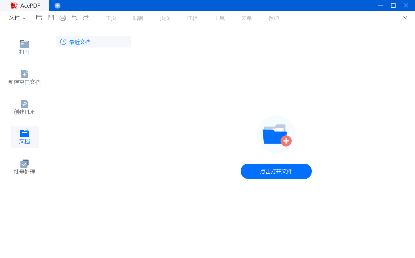Open the 注释 tab
The height and width of the screenshot is (258, 415).
point(192,18)
